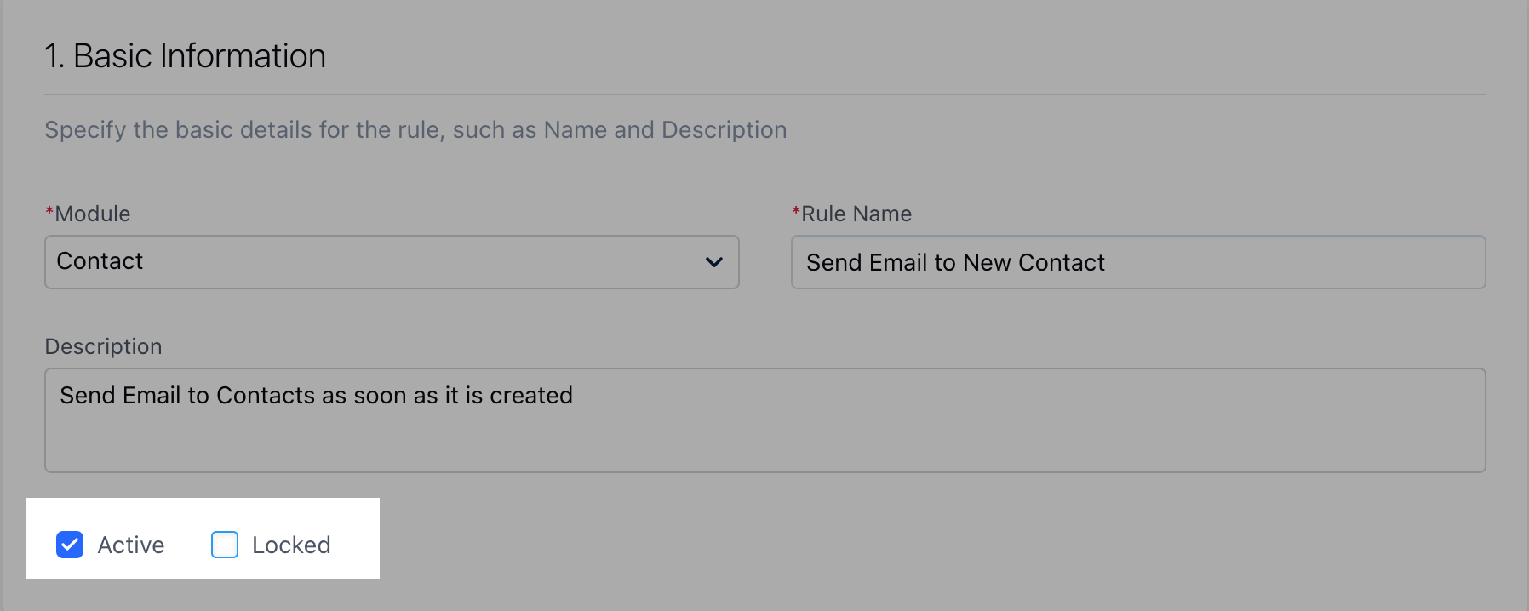The image size is (1529, 611).
Task: Click the Active checkbox label text
Action: 131,545
